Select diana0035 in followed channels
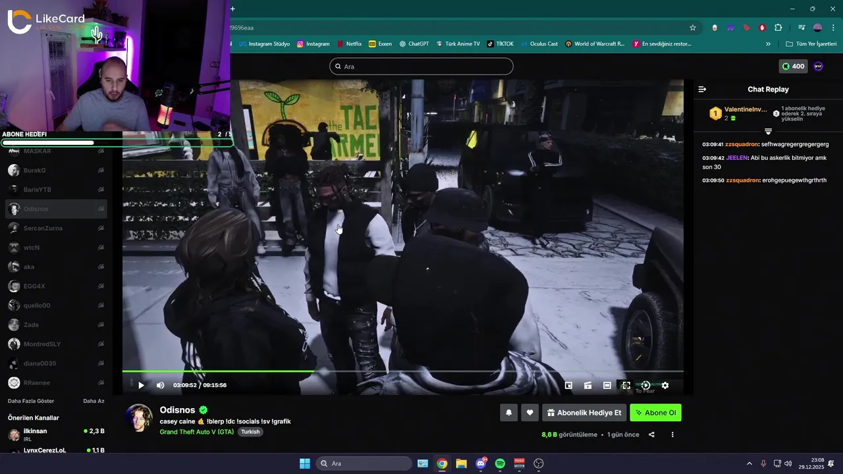This screenshot has height=474, width=843. (x=56, y=363)
